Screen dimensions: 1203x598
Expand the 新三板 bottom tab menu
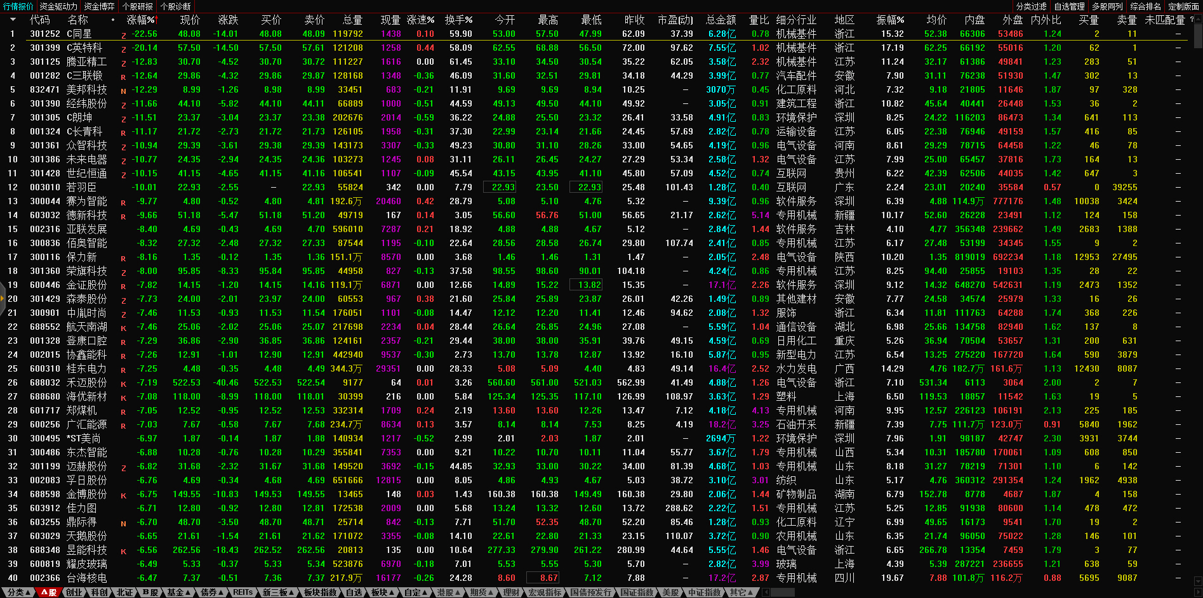coord(278,592)
